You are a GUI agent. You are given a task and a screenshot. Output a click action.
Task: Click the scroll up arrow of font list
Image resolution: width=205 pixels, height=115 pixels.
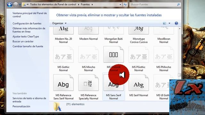point(179,29)
